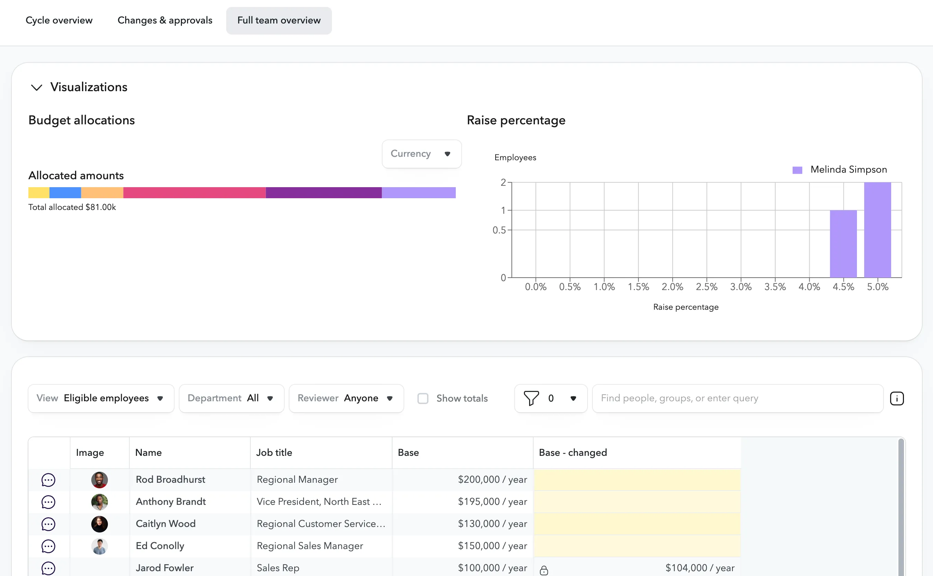Click the Base column header

point(463,453)
